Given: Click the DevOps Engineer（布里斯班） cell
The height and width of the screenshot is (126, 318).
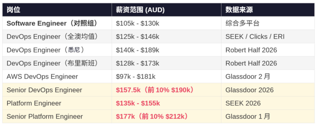Looking at the screenshot, I should click(x=52, y=63).
